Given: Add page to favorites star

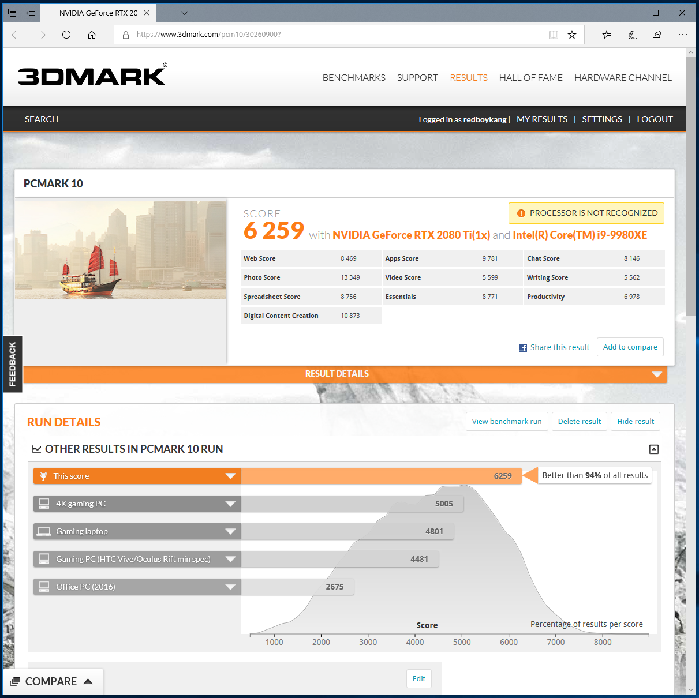Looking at the screenshot, I should pos(572,35).
